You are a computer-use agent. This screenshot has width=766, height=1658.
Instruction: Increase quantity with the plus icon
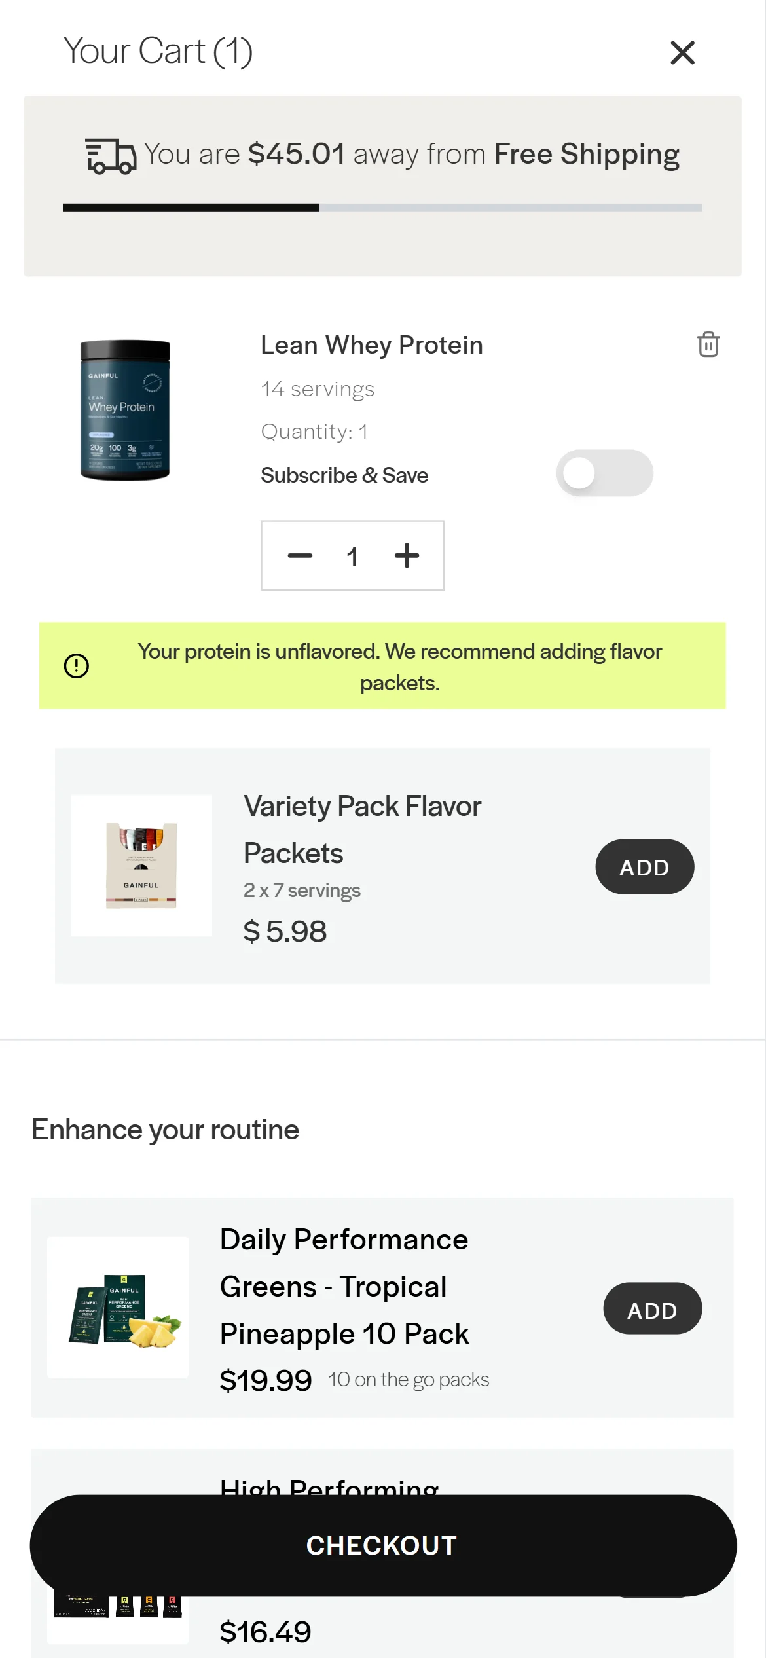point(407,556)
